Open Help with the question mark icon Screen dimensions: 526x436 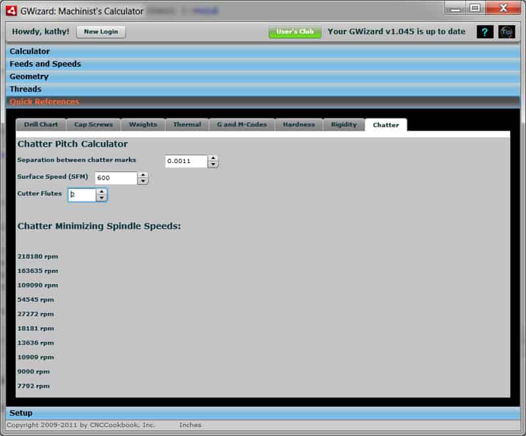coord(485,32)
